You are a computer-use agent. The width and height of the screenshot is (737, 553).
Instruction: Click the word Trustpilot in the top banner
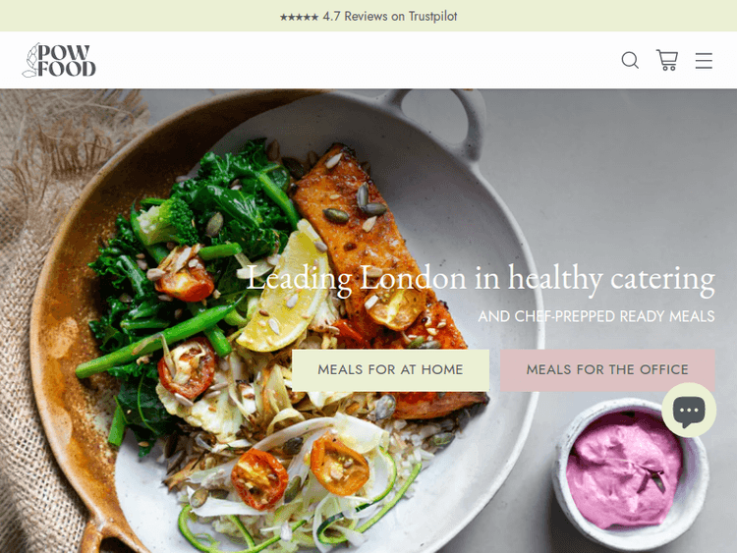point(432,17)
